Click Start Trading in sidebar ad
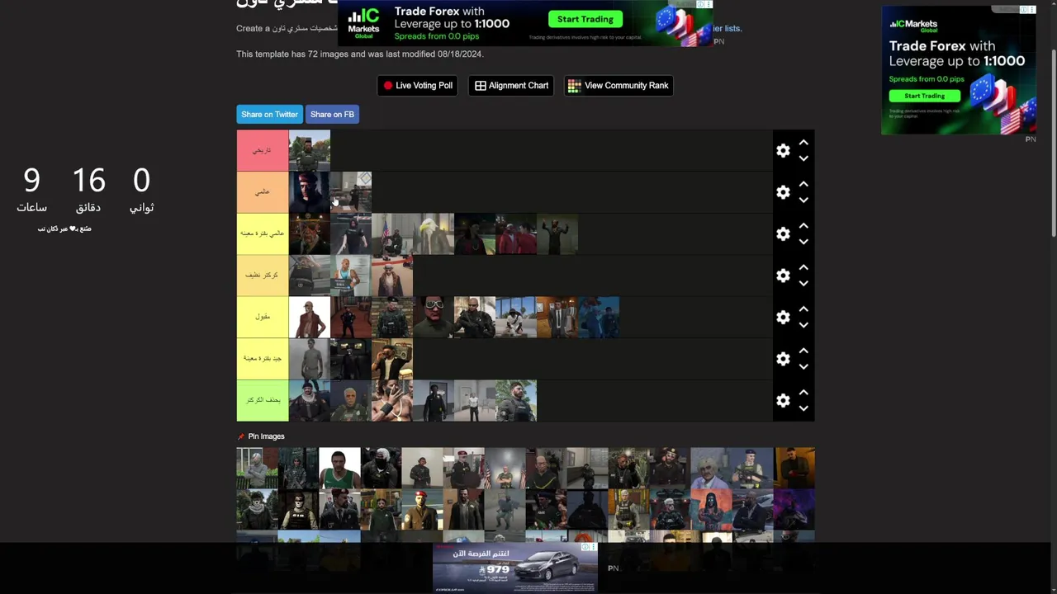The height and width of the screenshot is (594, 1057). click(924, 96)
